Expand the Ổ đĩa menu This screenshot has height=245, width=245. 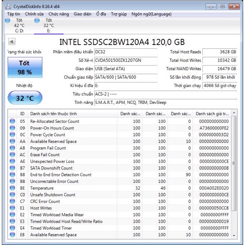101,14
